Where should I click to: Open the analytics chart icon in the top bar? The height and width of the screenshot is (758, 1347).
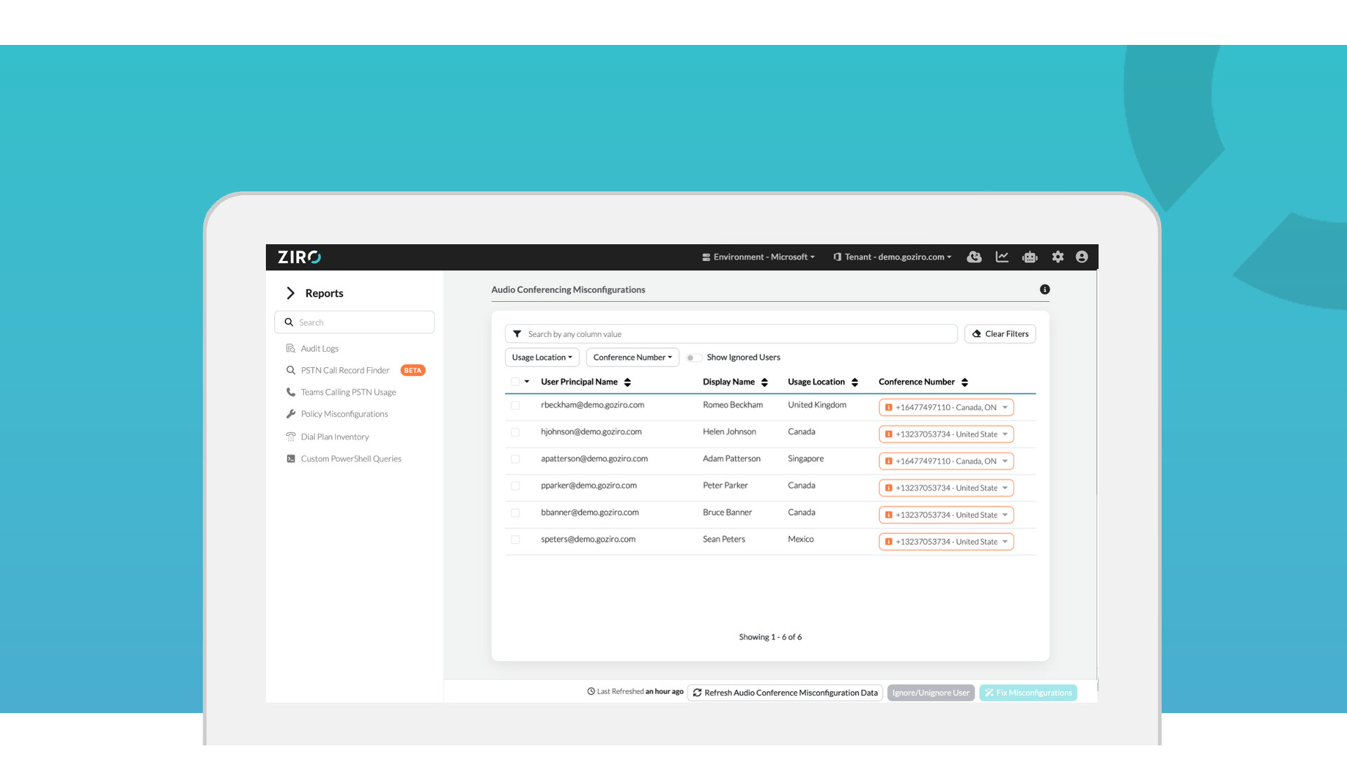pos(1002,257)
